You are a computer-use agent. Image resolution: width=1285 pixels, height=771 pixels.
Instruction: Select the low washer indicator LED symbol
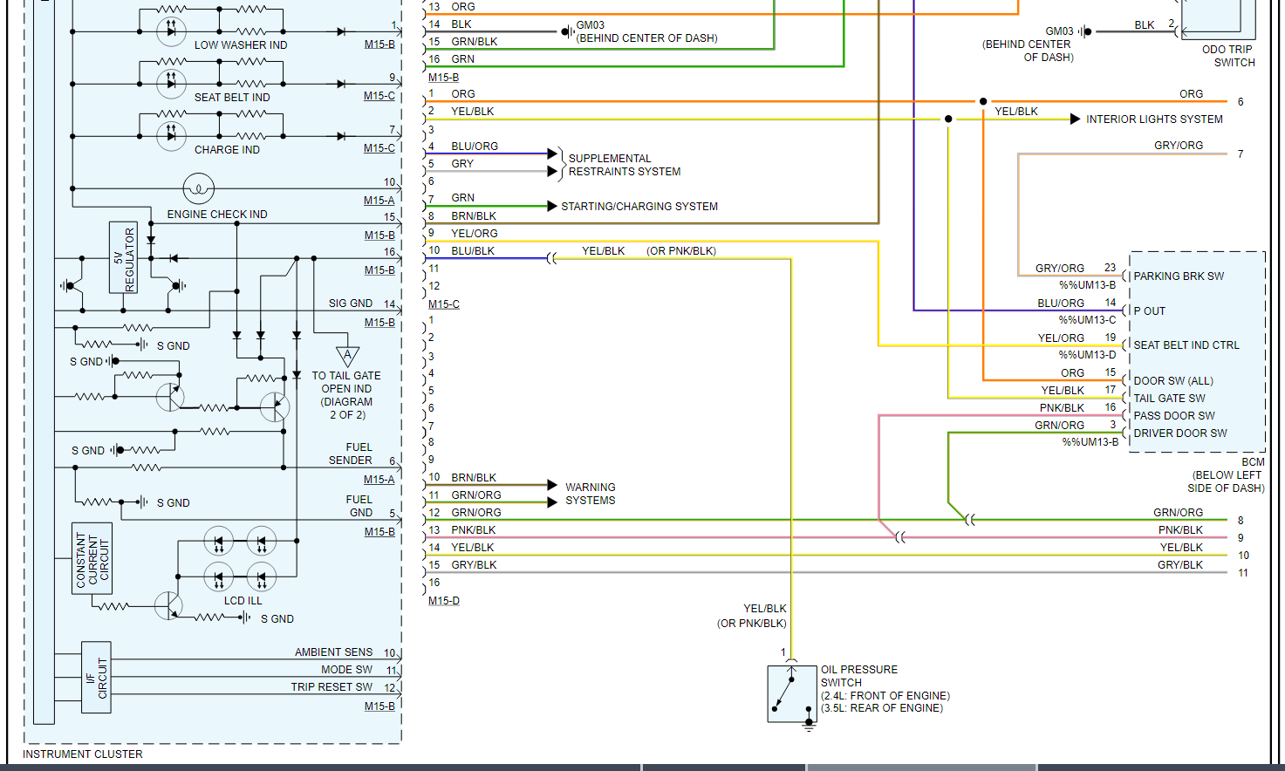[171, 31]
